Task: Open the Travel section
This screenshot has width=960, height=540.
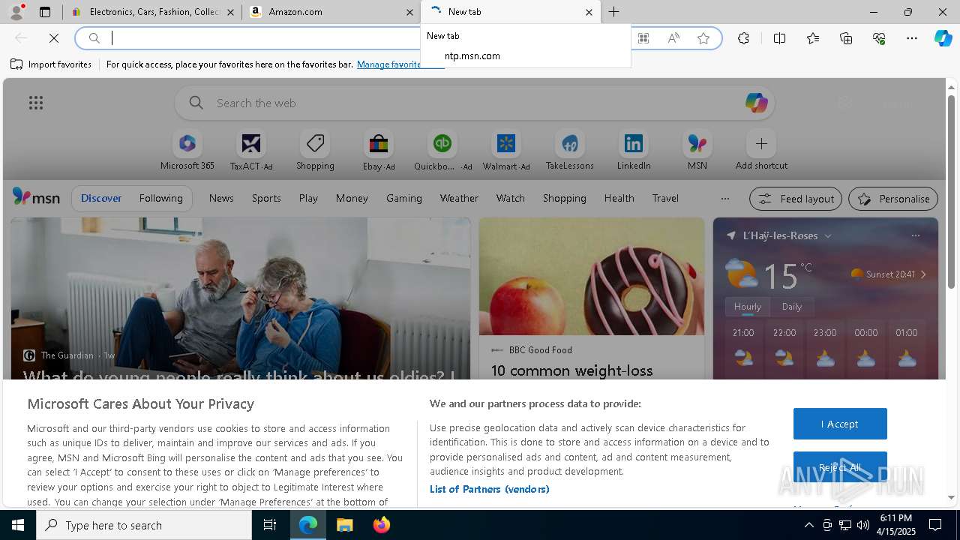Action: [x=665, y=198]
